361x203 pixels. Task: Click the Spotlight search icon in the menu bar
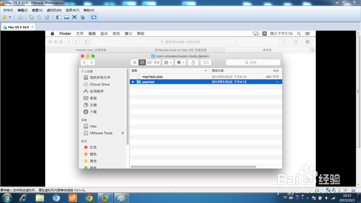click(x=299, y=34)
